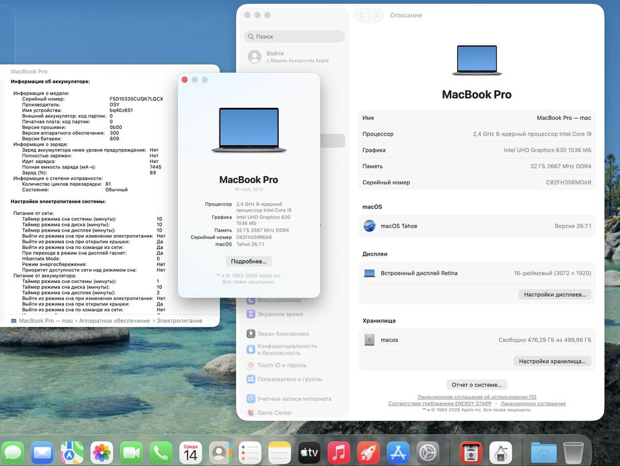Click the Подробнее… button in About window
Screen dimensions: 620x466
pyautogui.click(x=249, y=261)
